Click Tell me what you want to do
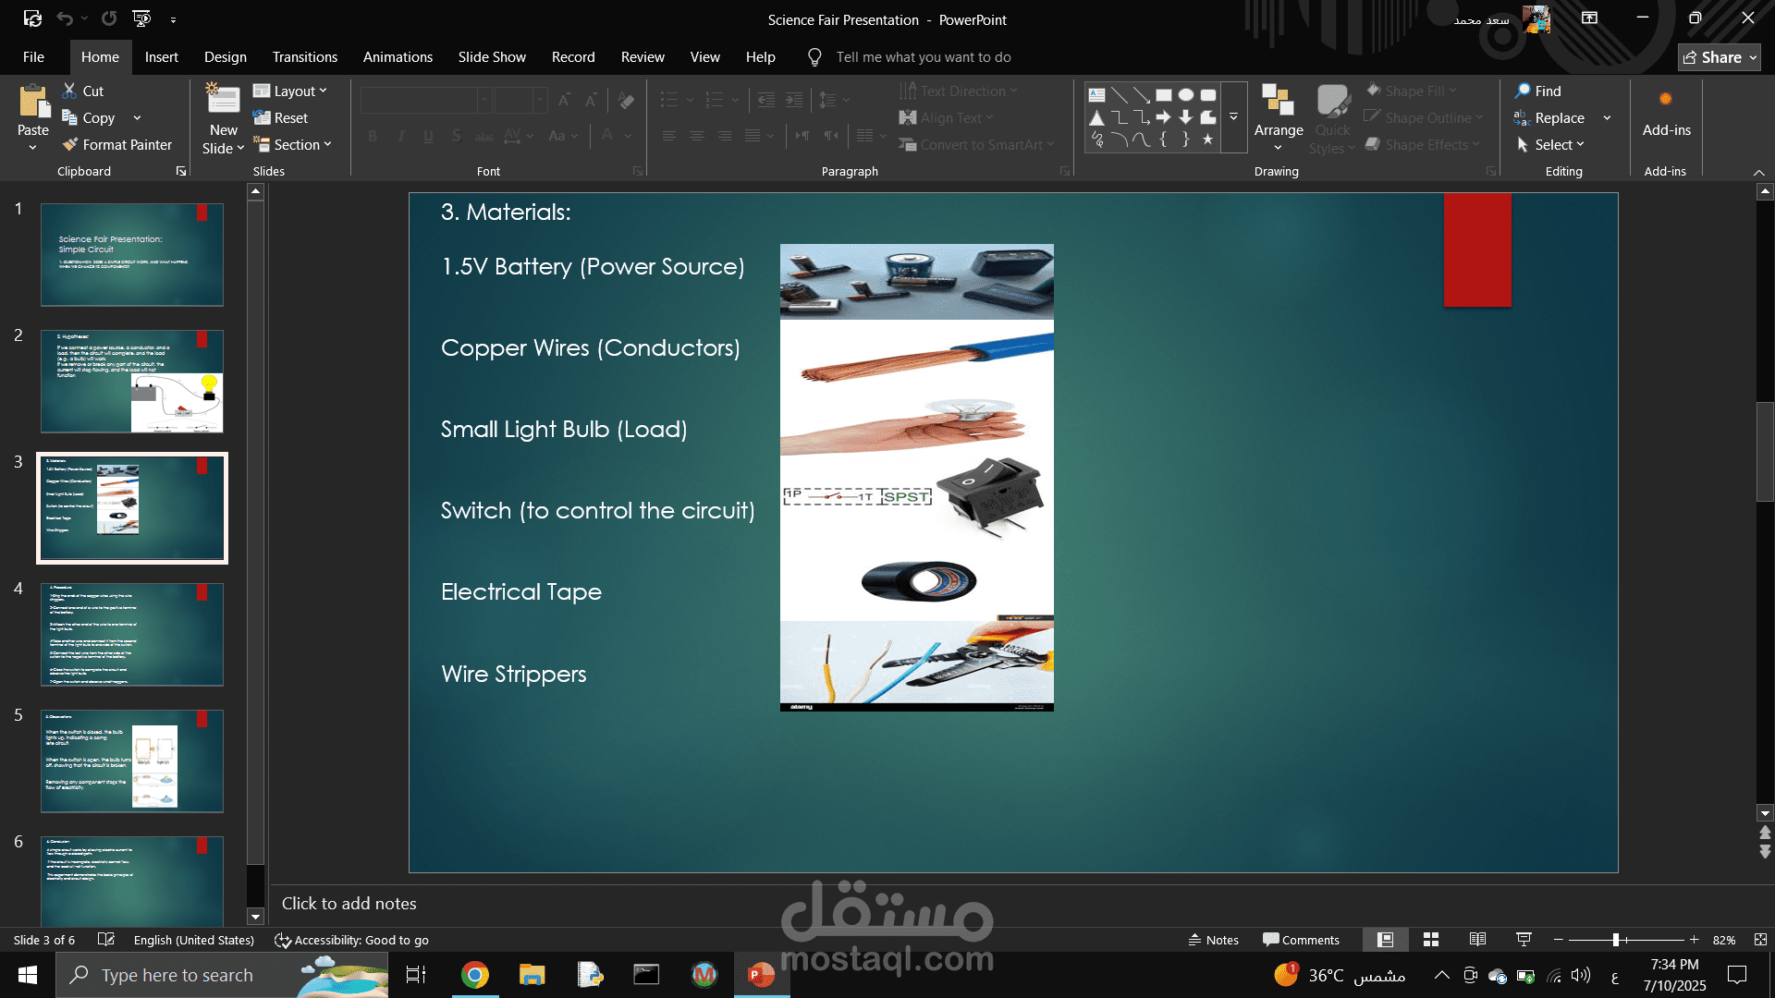Viewport: 1775px width, 998px height. 924,57
